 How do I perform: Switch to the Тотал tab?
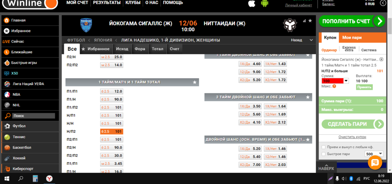(158, 49)
